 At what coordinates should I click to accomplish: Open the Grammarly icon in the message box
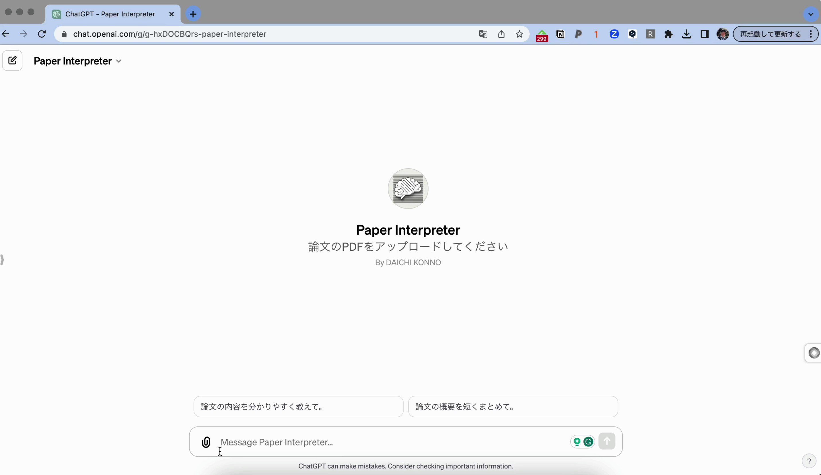point(588,442)
